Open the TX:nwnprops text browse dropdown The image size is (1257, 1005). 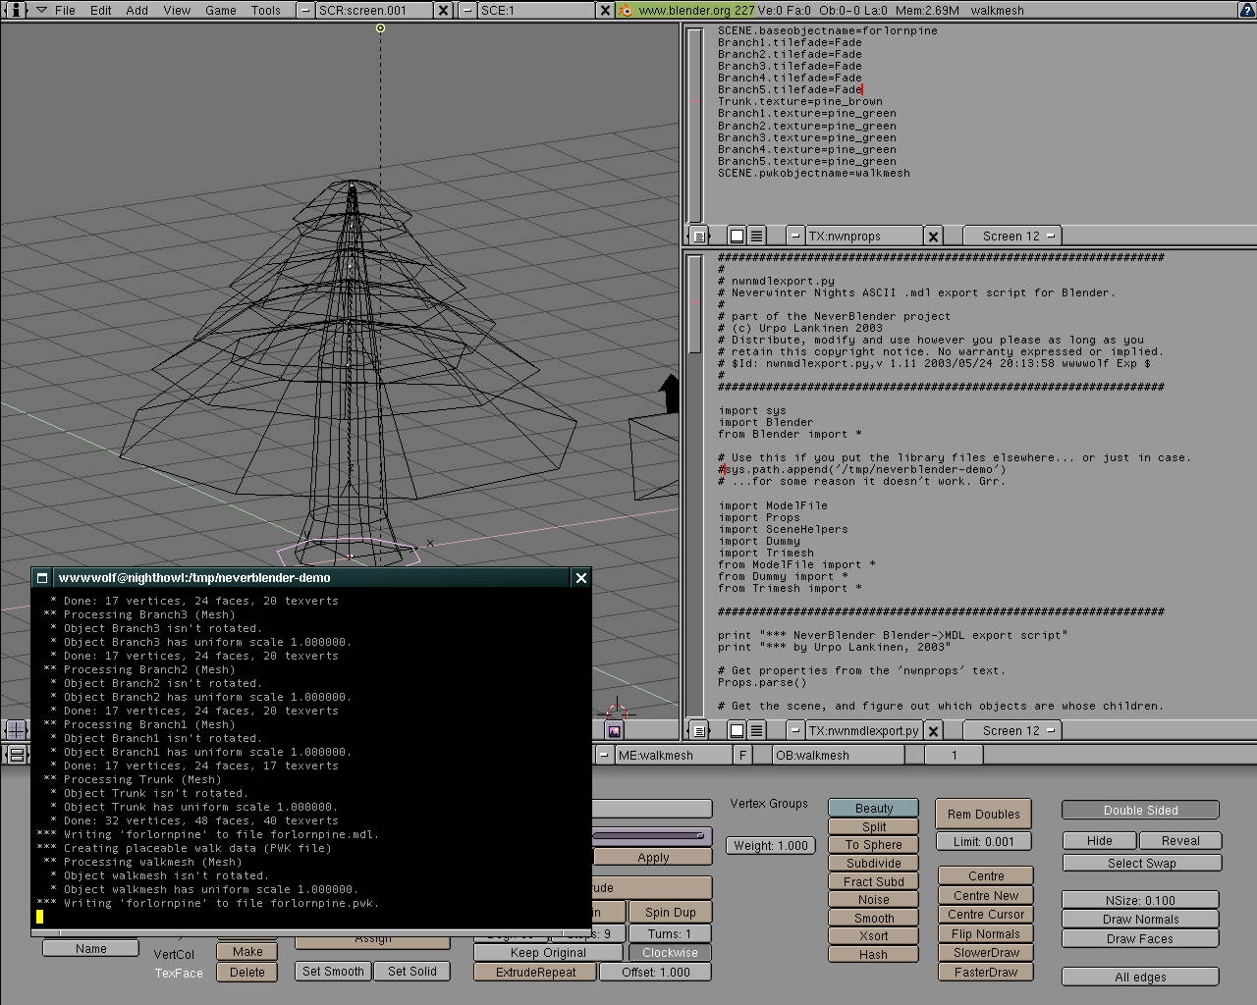click(x=795, y=236)
